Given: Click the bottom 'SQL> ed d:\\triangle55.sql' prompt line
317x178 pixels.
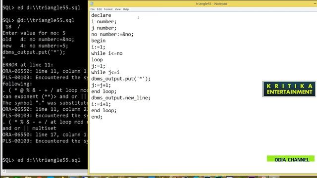Looking at the screenshot, I should pos(42,160).
